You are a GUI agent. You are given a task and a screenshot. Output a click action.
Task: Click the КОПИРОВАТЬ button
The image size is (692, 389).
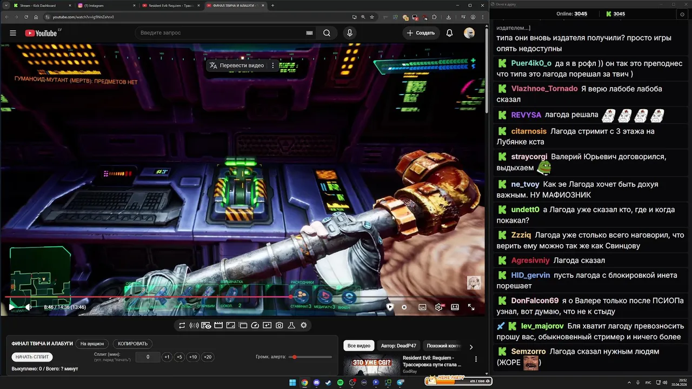pyautogui.click(x=132, y=344)
